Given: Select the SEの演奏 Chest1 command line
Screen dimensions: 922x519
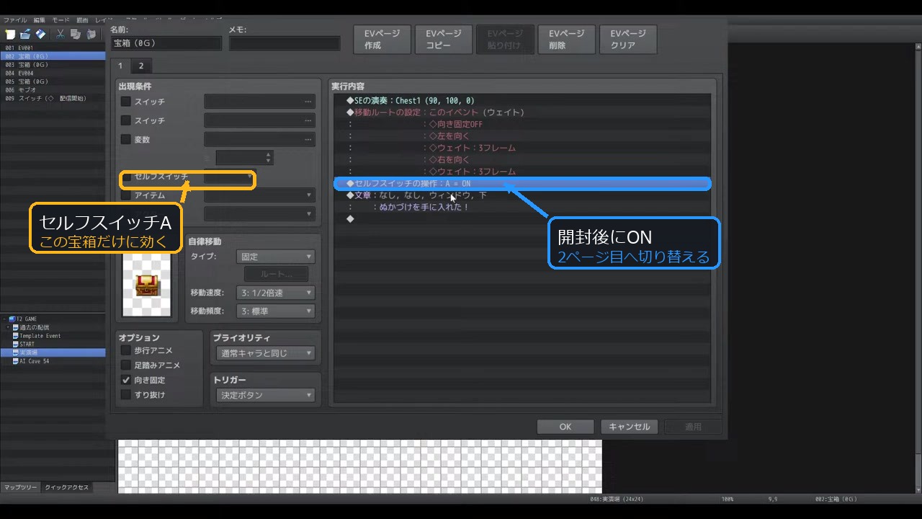Looking at the screenshot, I should pyautogui.click(x=522, y=100).
